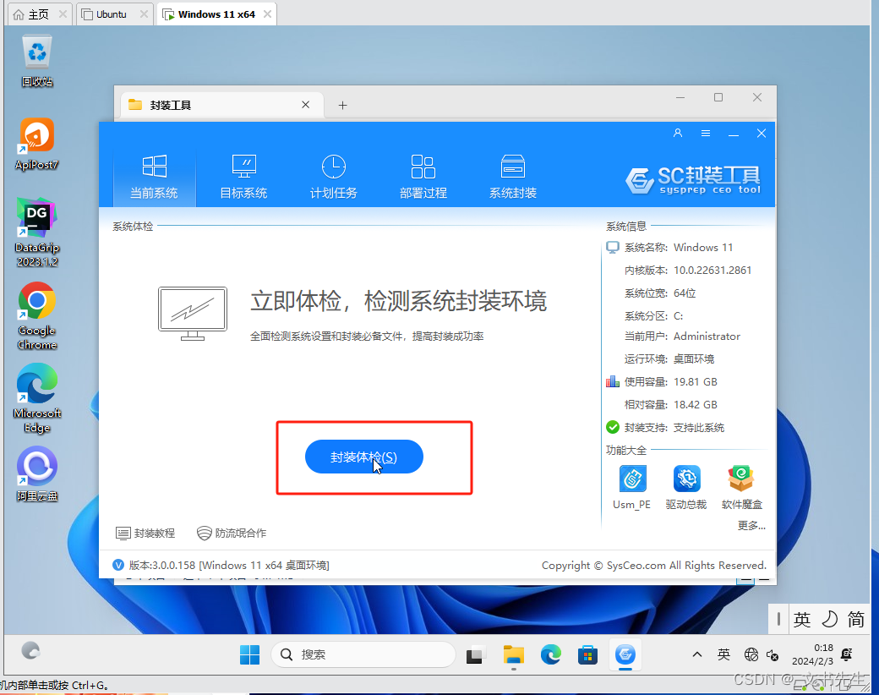Open the 软件魔盒 icon
Viewport: 879px width, 695px height.
pyautogui.click(x=742, y=487)
